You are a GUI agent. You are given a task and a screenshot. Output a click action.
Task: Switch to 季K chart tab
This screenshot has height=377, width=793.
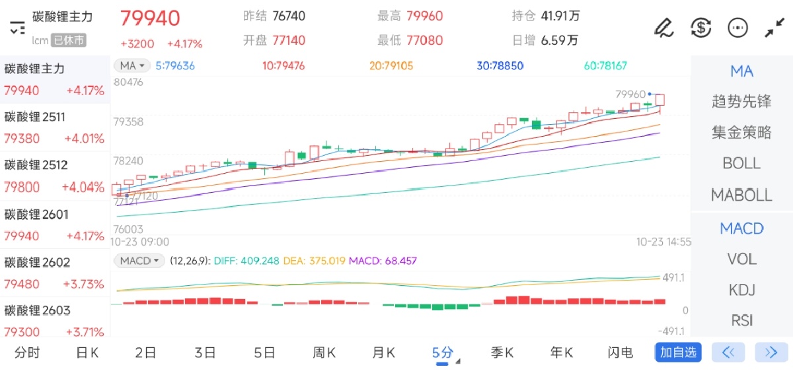coord(502,353)
